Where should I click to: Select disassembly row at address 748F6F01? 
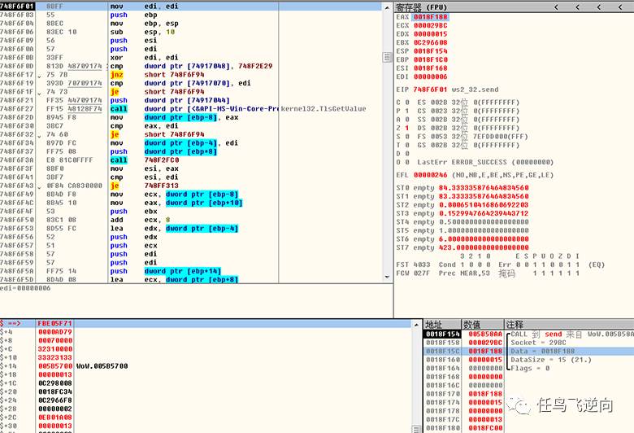191,7
